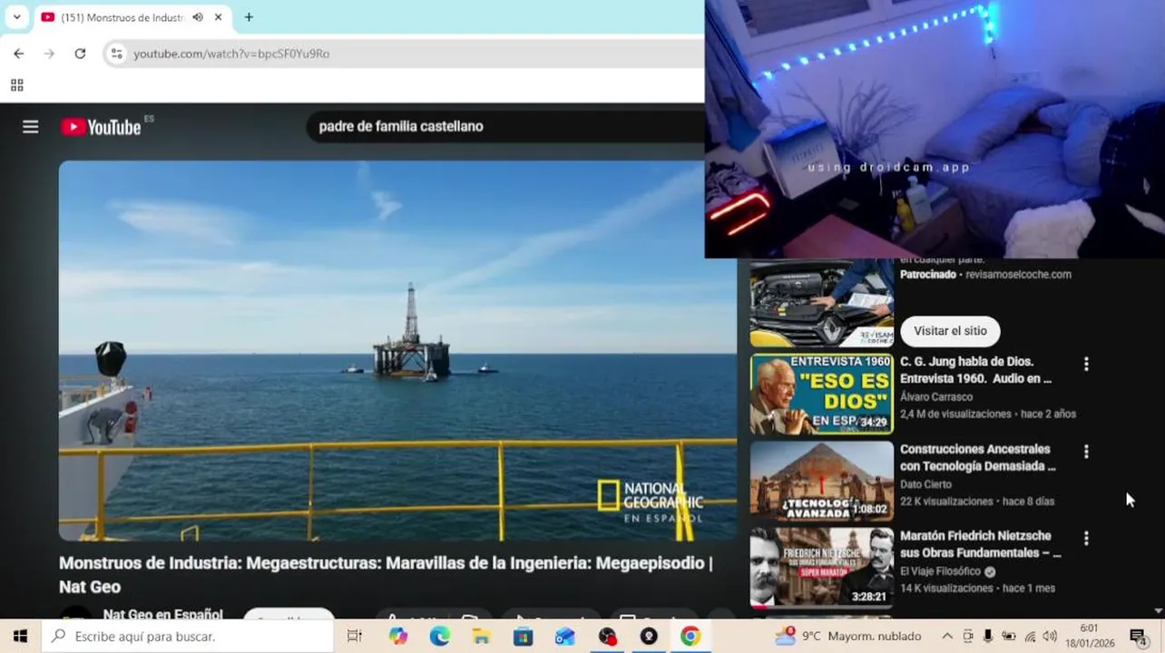Viewport: 1165px width, 653px height.
Task: Go forward with the browser arrow
Action: point(49,54)
